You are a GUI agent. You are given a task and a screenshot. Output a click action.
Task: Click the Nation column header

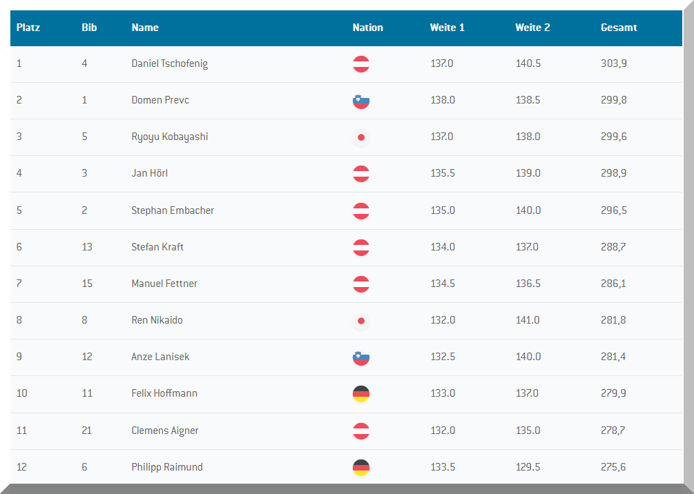pos(367,28)
